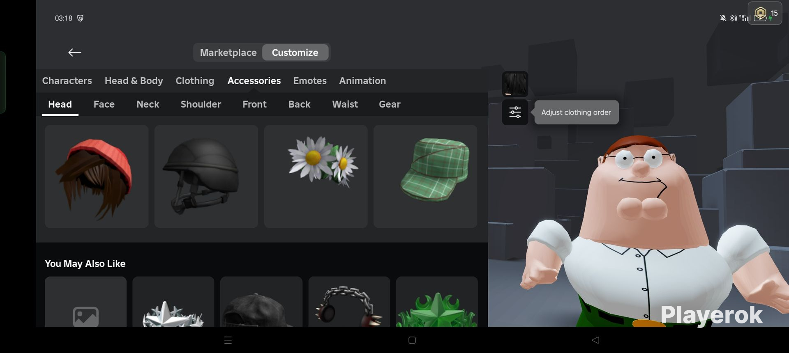Tap the Android recent apps icon
This screenshot has width=789, height=353.
click(228, 340)
